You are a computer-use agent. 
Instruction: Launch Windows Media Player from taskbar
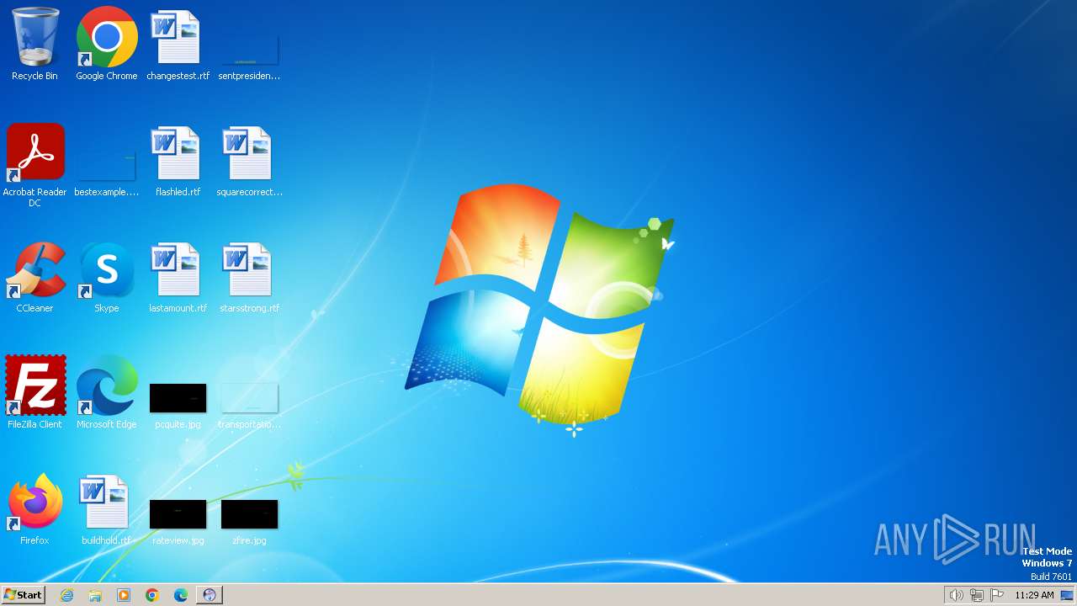[x=124, y=595]
